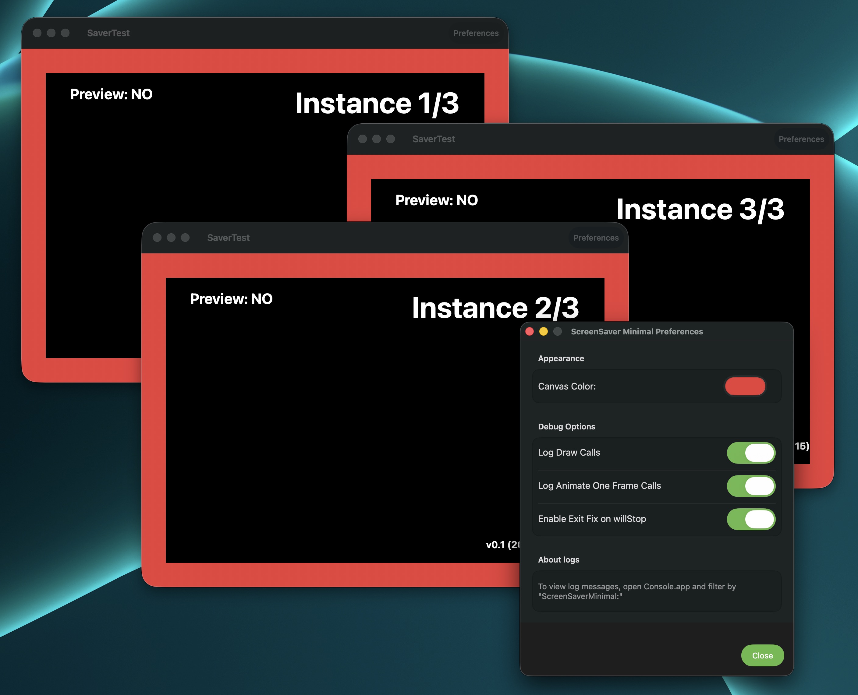
Task: Open Preferences in the Instance 1/3 window
Action: [476, 33]
